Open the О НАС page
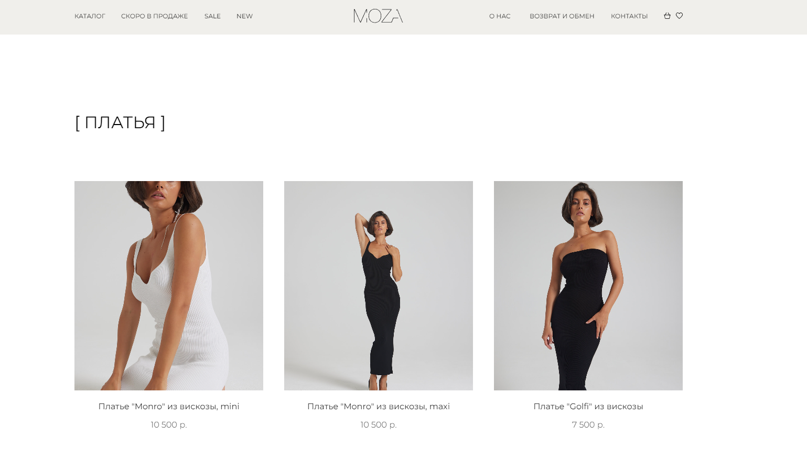 point(500,16)
